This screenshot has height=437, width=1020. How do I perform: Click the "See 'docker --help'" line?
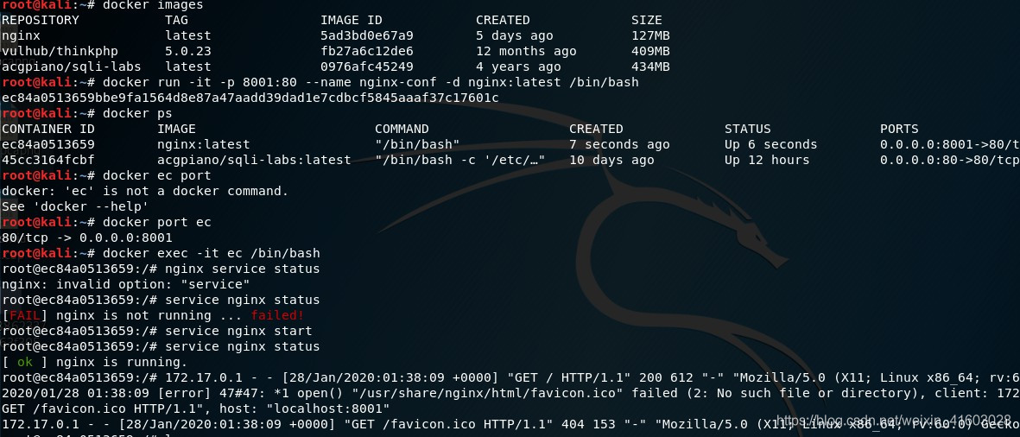[x=75, y=207]
